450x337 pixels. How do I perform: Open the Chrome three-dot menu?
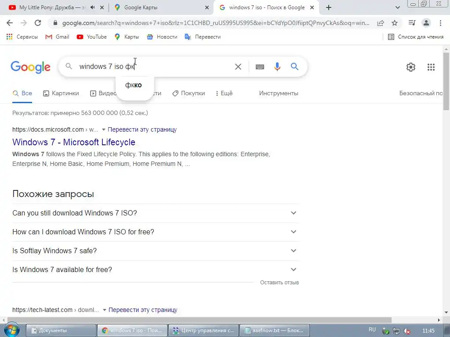tap(440, 23)
